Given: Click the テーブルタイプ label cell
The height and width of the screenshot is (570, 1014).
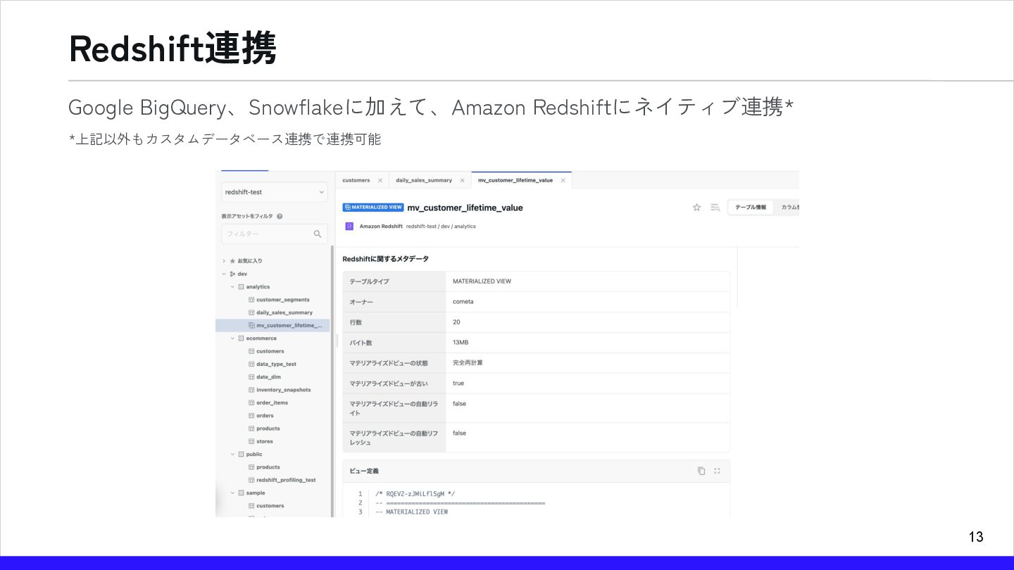Looking at the screenshot, I should click(394, 281).
